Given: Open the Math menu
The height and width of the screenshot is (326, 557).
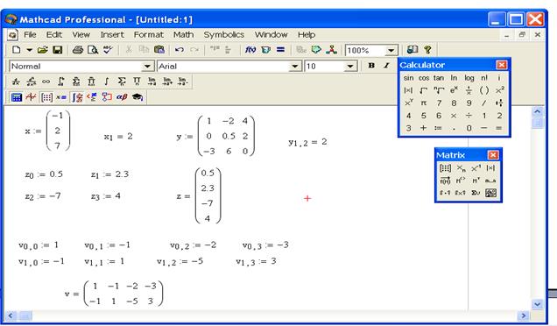Looking at the screenshot, I should [x=183, y=35].
